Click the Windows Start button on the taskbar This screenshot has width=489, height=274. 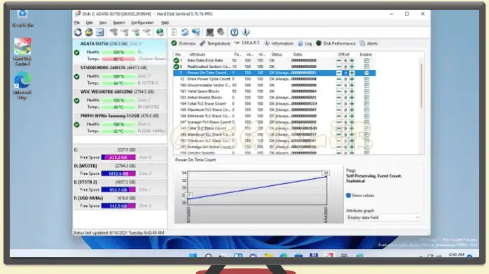193,256
